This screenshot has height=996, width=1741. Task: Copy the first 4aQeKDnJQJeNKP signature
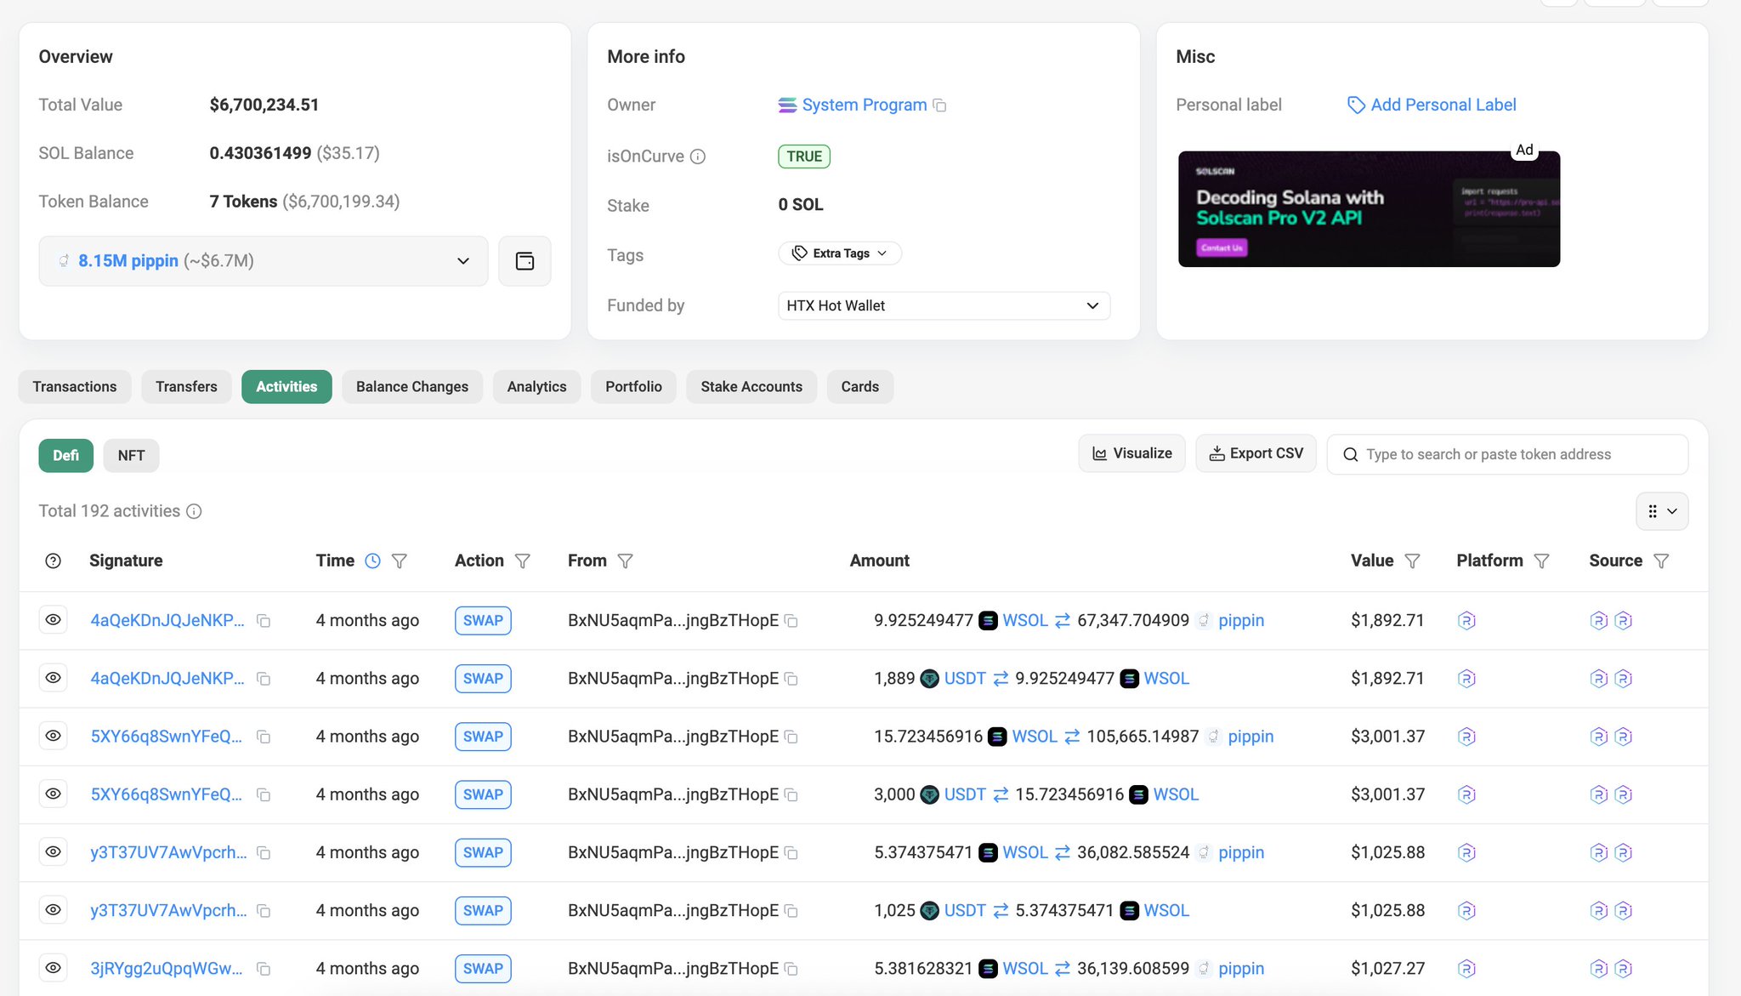(264, 621)
